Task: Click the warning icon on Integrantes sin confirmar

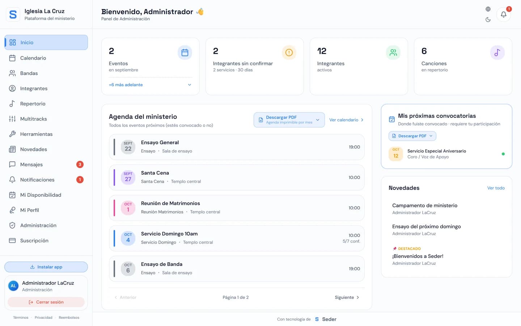Action: (289, 53)
